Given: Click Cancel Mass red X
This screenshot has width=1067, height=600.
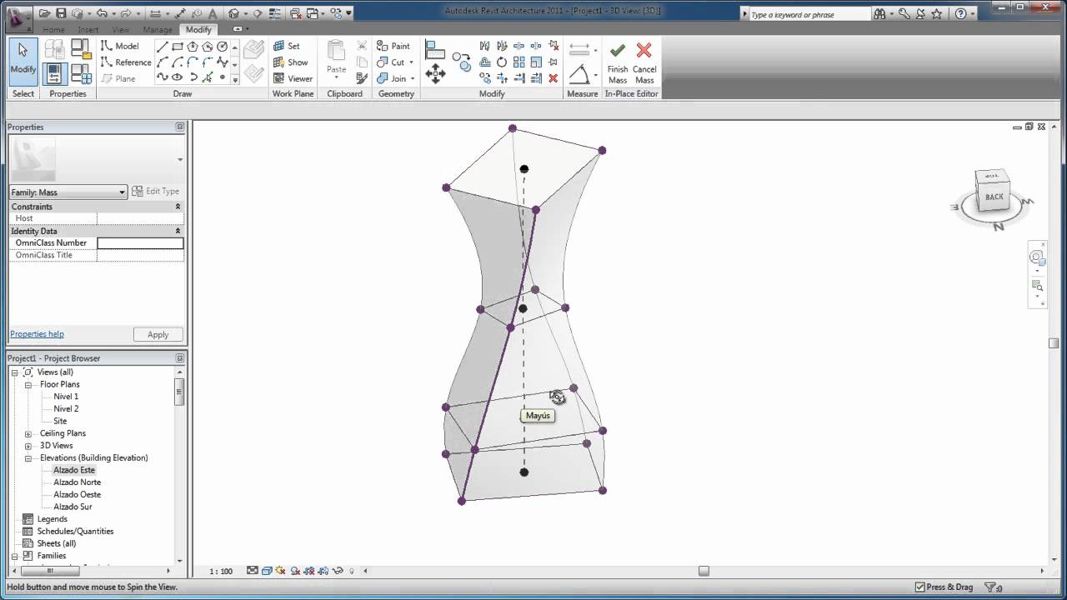Looking at the screenshot, I should [x=644, y=63].
